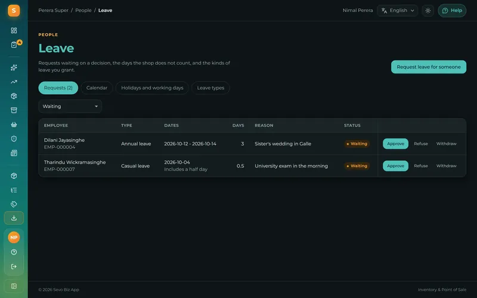This screenshot has width=477, height=298.
Task: Click the date 2026-10-04
Action: click(177, 162)
